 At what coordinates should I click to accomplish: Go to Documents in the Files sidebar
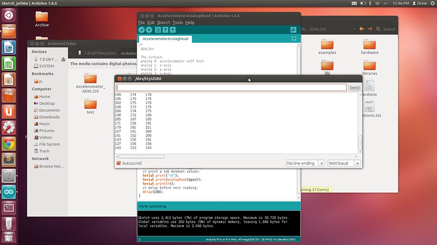click(x=47, y=110)
